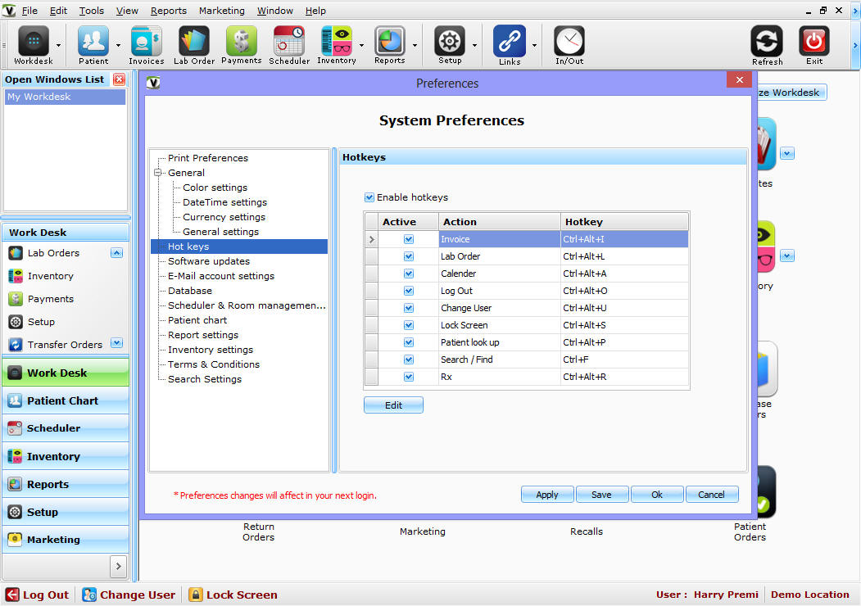This screenshot has width=861, height=606.
Task: Open the Patient toolbar icon
Action: pyautogui.click(x=93, y=41)
